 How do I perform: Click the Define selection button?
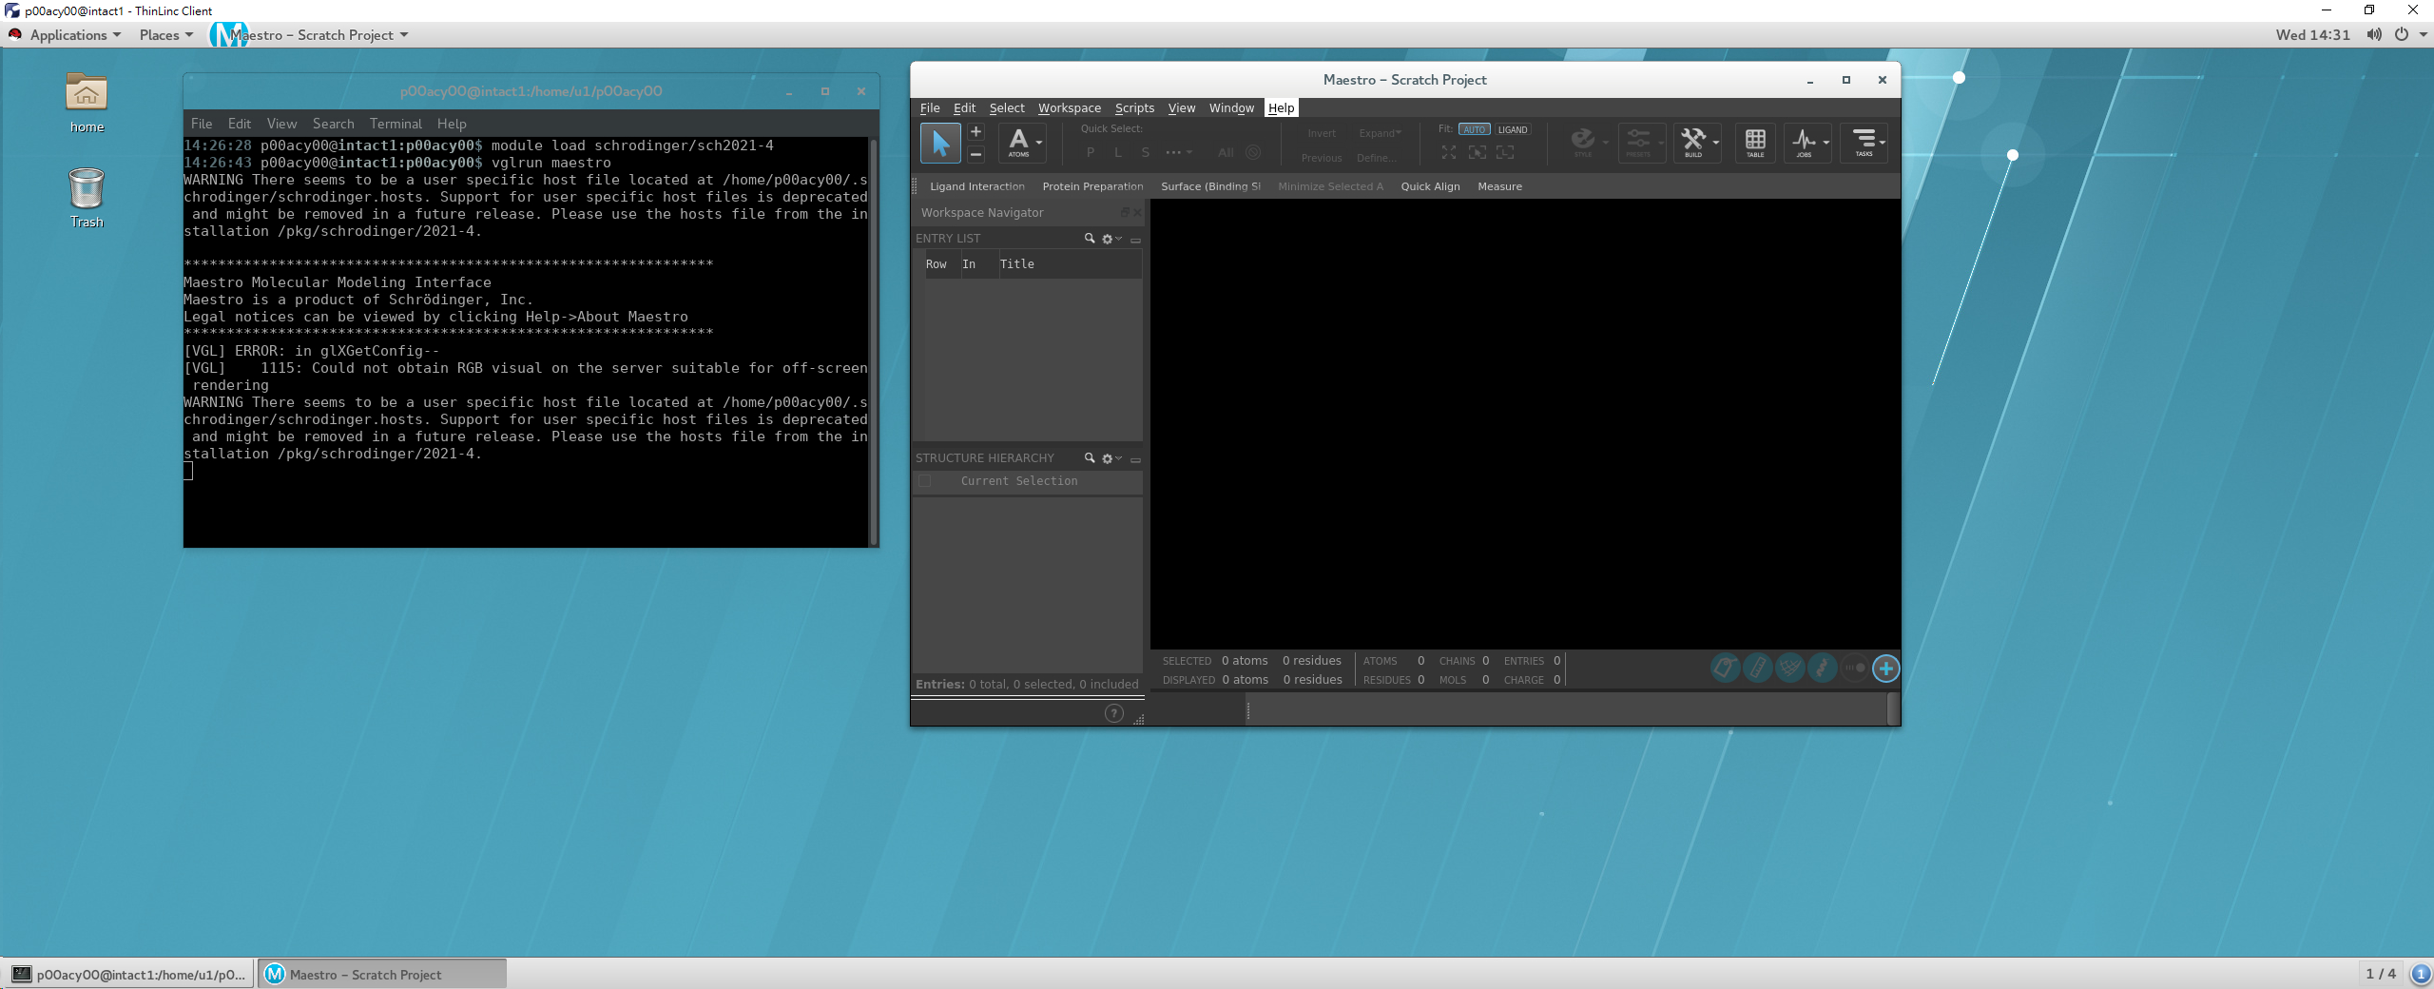[x=1377, y=158]
